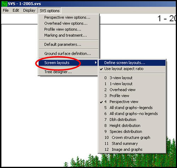Expand the Screen layouts submenu
The height and width of the screenshot is (168, 177).
pyautogui.click(x=68, y=63)
